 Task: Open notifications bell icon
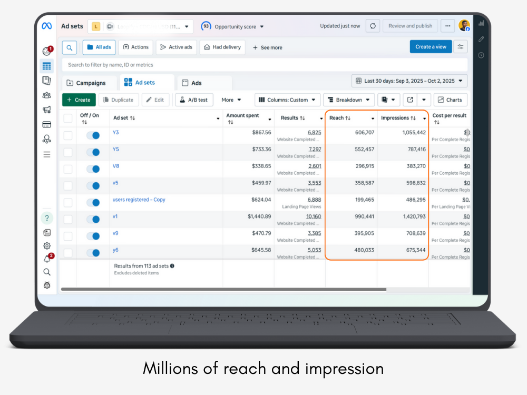[x=47, y=258]
